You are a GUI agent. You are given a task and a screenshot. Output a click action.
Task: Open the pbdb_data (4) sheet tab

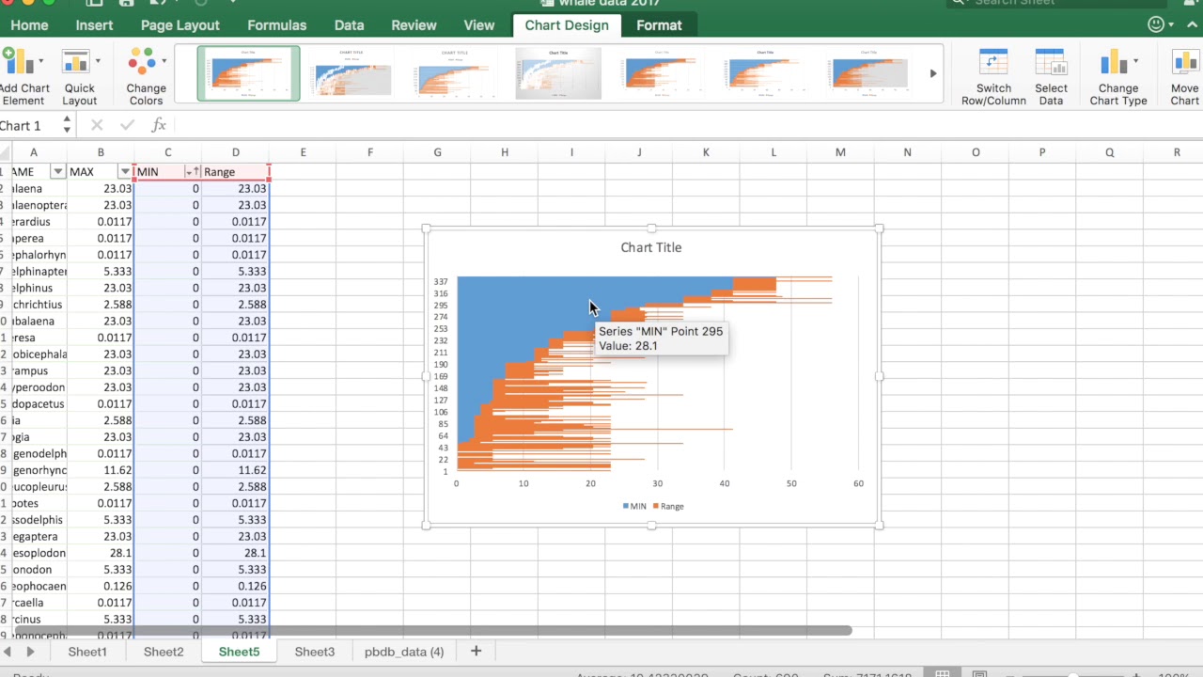point(404,652)
